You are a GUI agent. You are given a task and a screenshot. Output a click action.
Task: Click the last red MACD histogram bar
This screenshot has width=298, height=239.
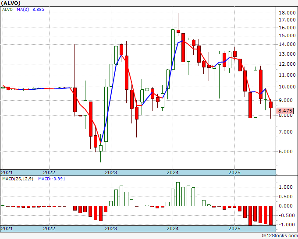click(x=271, y=215)
